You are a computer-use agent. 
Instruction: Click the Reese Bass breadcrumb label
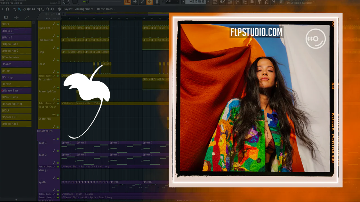[x=105, y=9]
